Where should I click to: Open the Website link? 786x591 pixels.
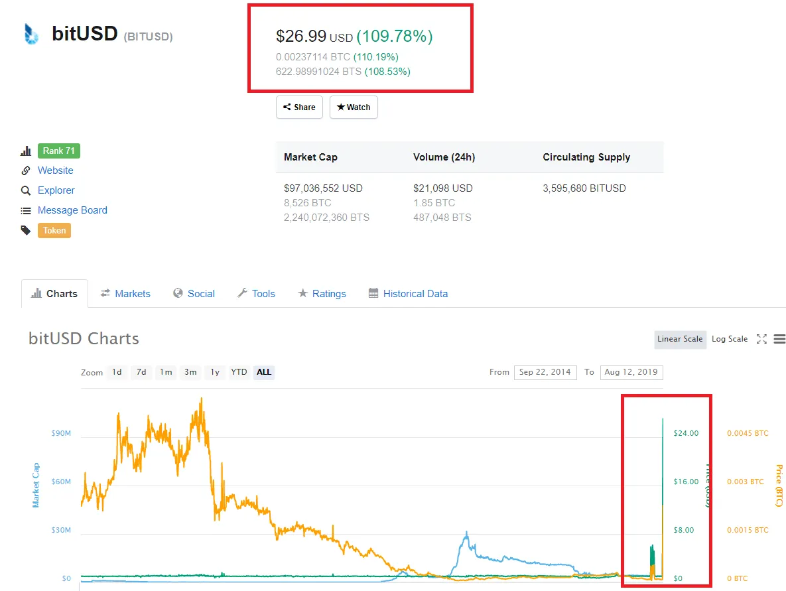(x=55, y=170)
